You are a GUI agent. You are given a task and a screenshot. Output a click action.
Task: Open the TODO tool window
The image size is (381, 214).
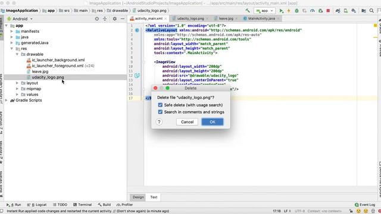click(60, 204)
